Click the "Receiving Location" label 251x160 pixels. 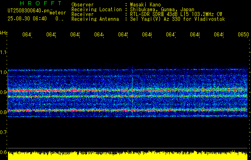coord(97,10)
